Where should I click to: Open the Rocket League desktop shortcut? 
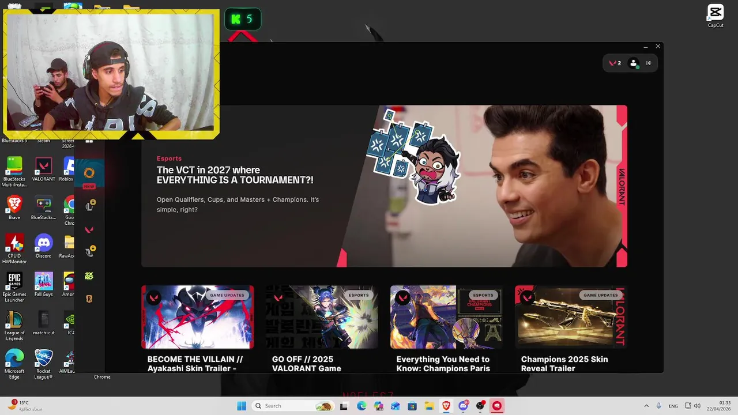click(44, 364)
